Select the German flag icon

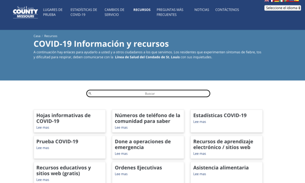276,1
